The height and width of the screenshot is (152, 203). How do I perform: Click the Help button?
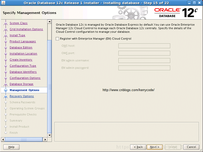point(11,147)
